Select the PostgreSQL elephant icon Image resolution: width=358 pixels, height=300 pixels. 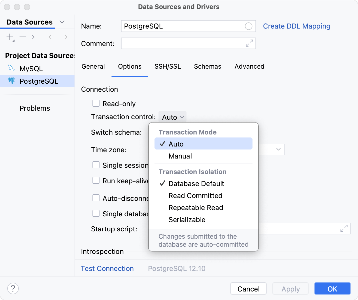point(11,81)
